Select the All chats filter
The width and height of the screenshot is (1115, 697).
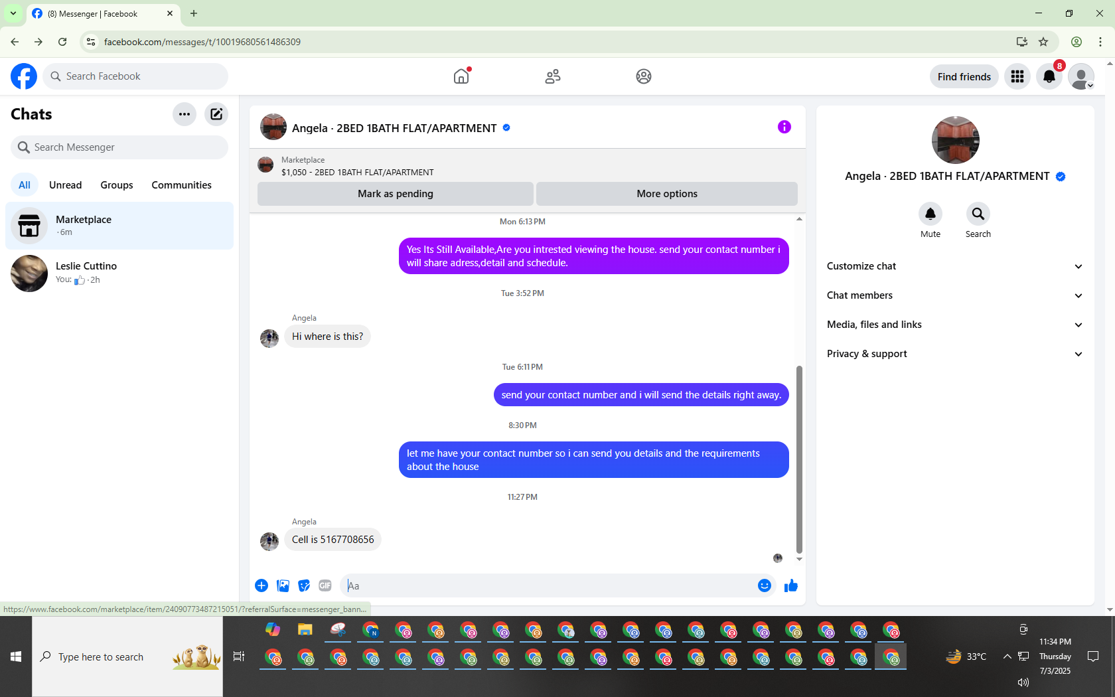25,185
